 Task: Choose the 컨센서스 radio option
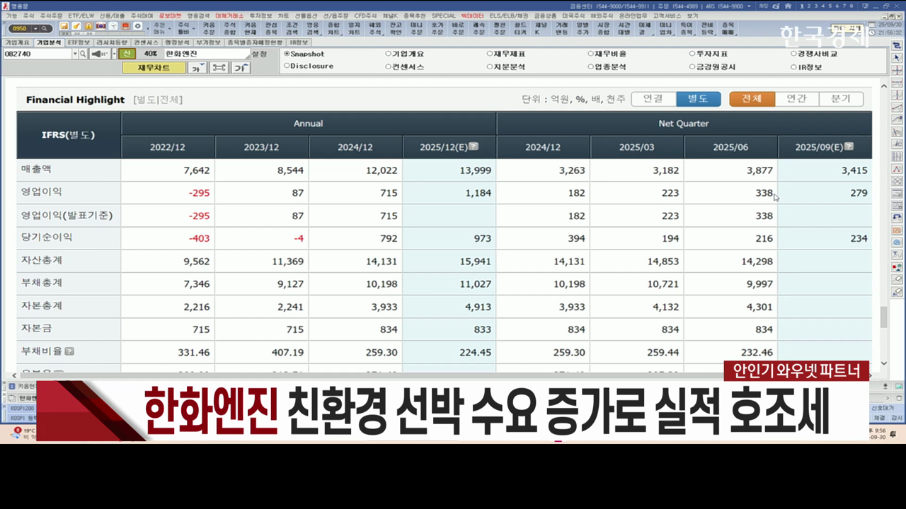click(389, 66)
